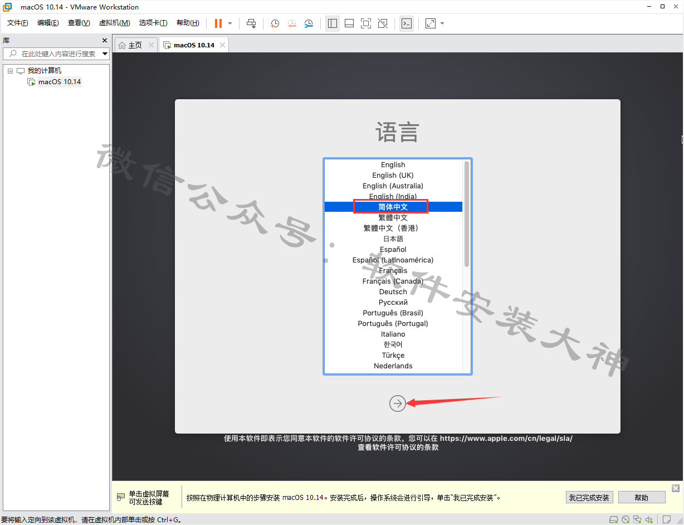Select 日本語 in the language list

[393, 239]
